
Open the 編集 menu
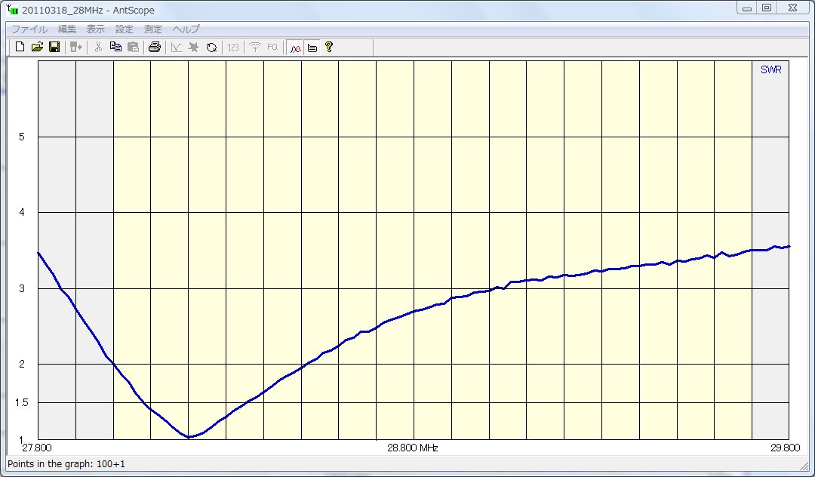pos(67,29)
